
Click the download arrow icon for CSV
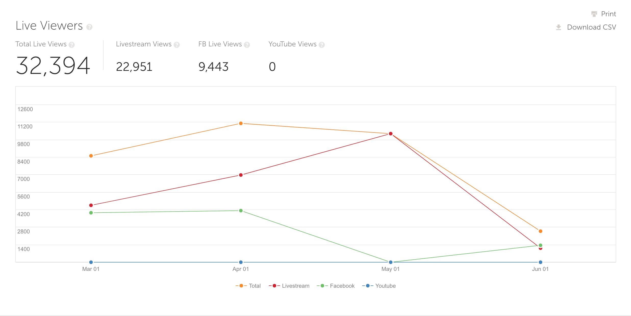point(559,27)
